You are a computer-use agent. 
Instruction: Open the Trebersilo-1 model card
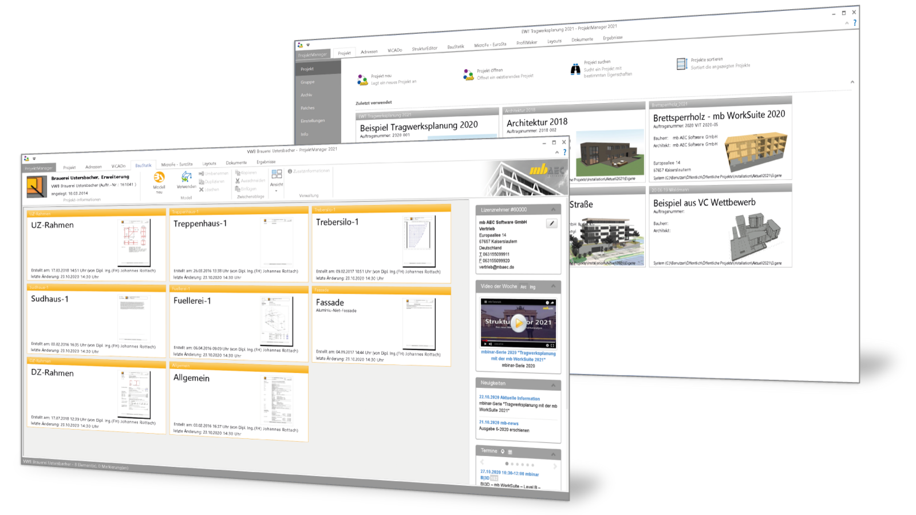coord(381,244)
